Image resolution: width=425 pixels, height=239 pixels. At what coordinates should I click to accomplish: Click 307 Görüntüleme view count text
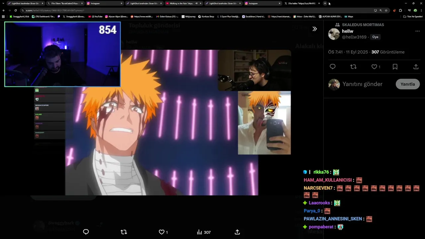click(x=388, y=52)
